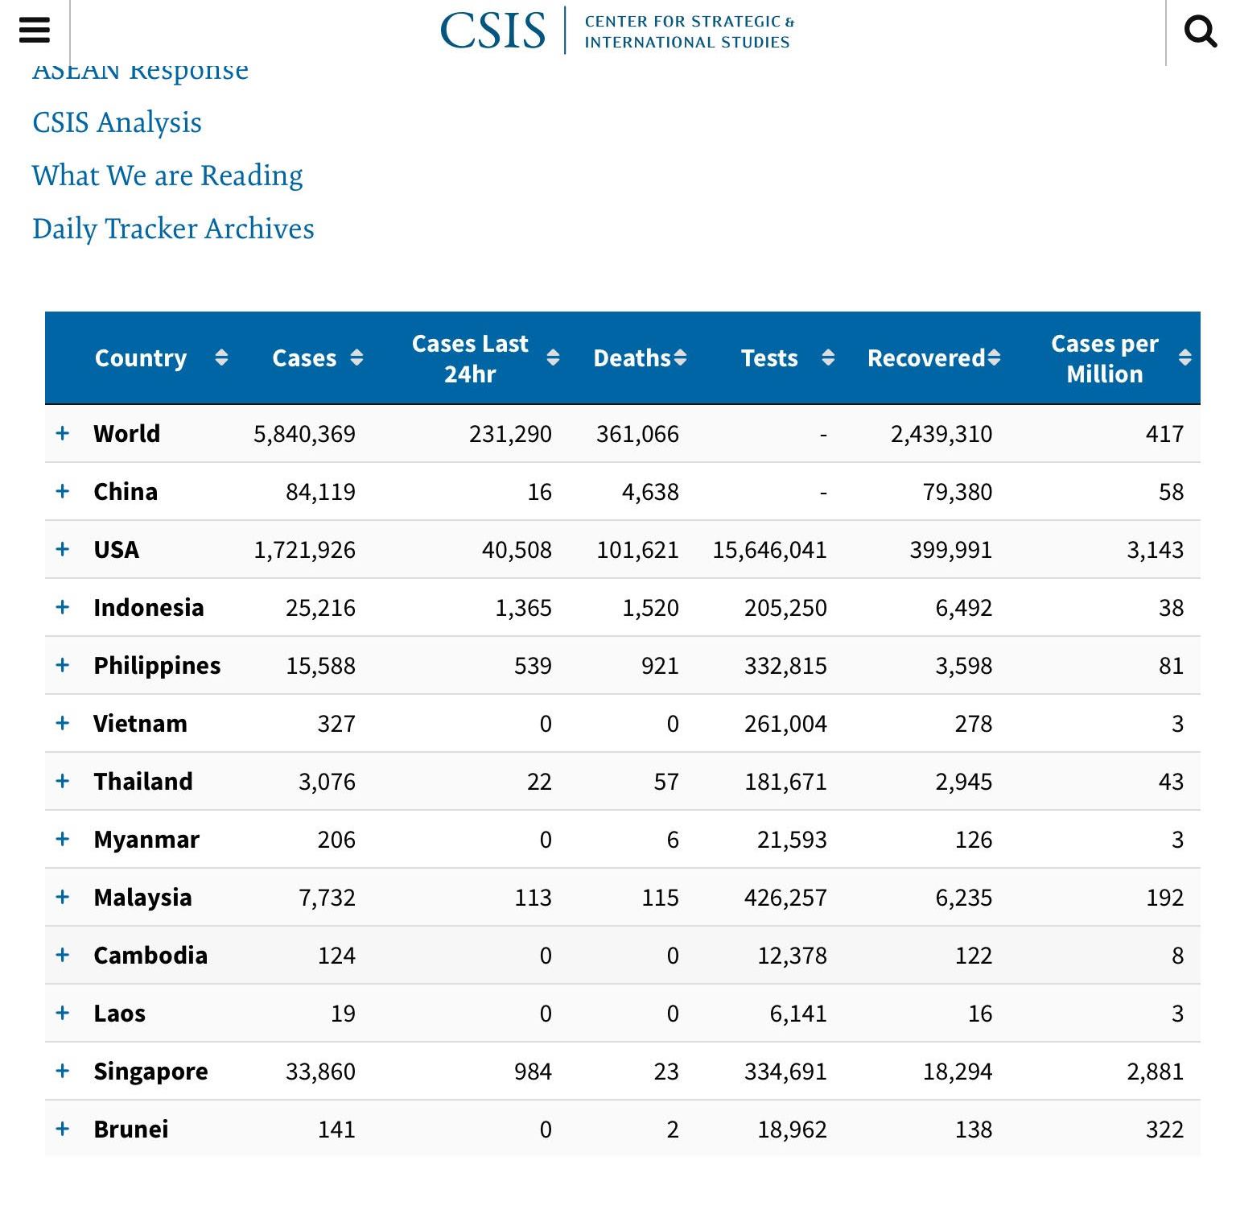Sort table by Tests column arrows
The image size is (1236, 1206).
tap(828, 357)
